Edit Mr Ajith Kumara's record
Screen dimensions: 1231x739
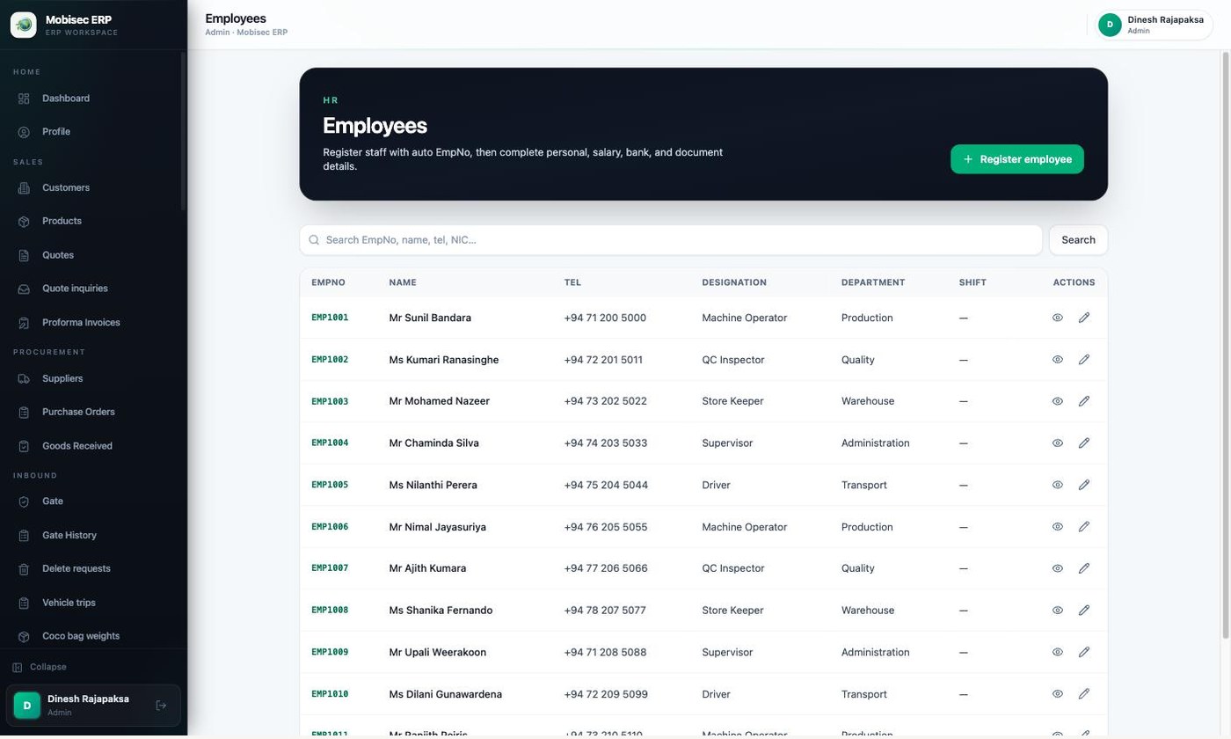tap(1084, 568)
